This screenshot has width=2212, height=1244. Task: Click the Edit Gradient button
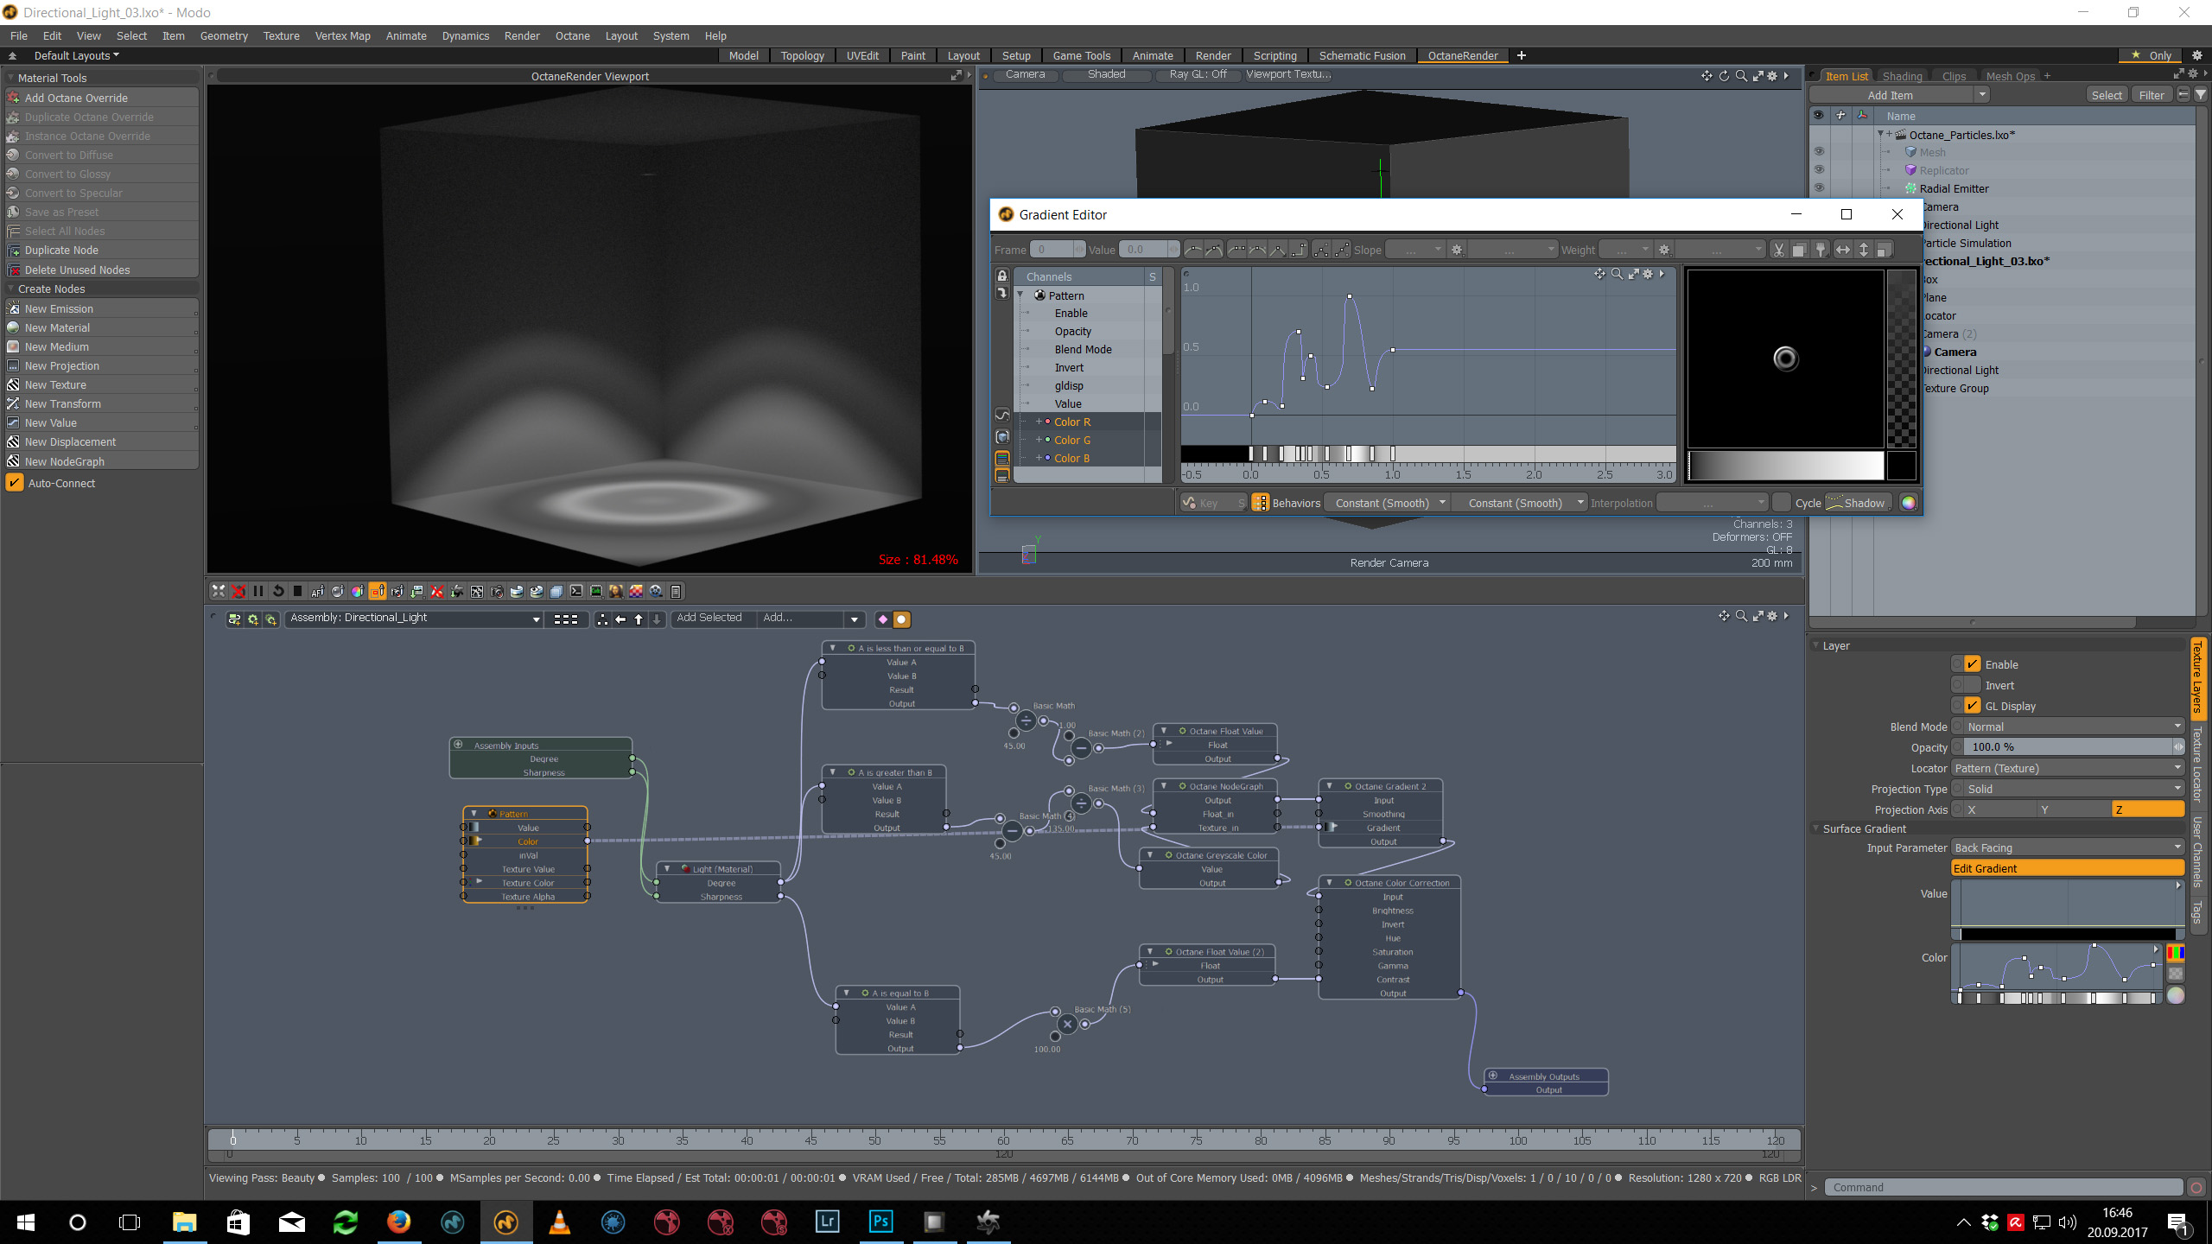point(2068,868)
